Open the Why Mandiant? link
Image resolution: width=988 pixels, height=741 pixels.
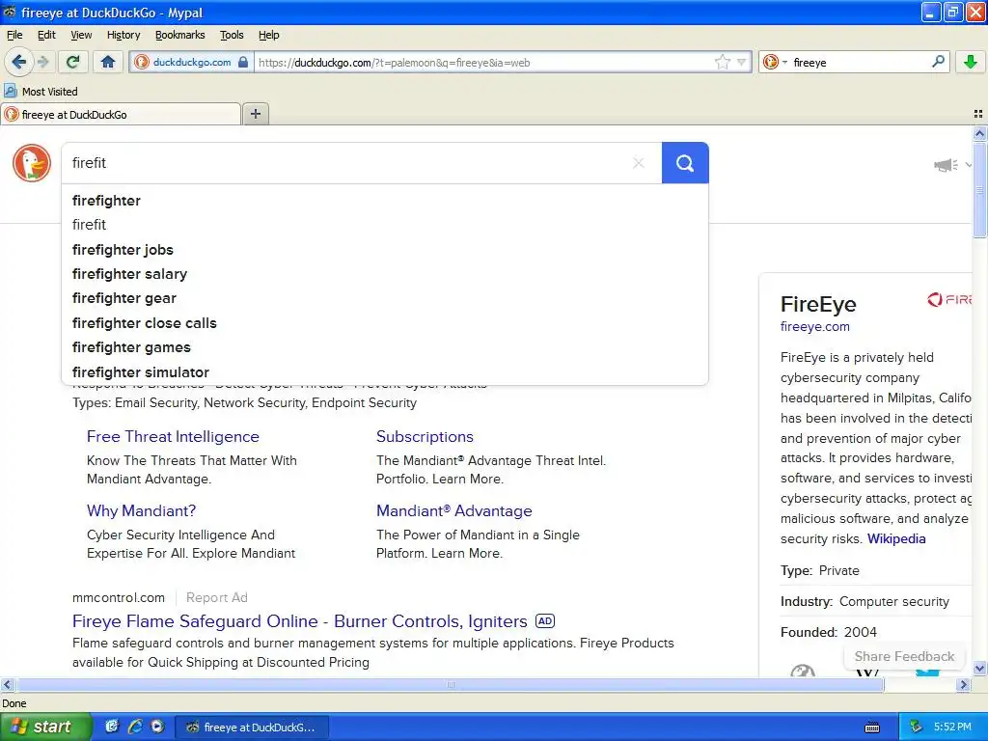pyautogui.click(x=141, y=511)
